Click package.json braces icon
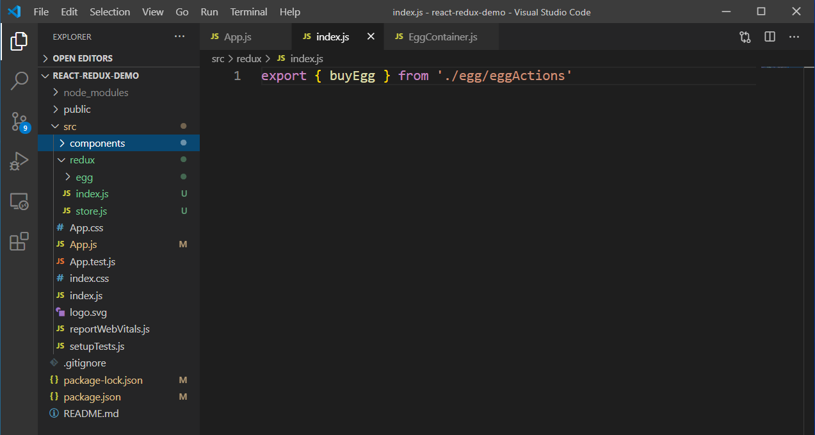815x435 pixels. [54, 397]
